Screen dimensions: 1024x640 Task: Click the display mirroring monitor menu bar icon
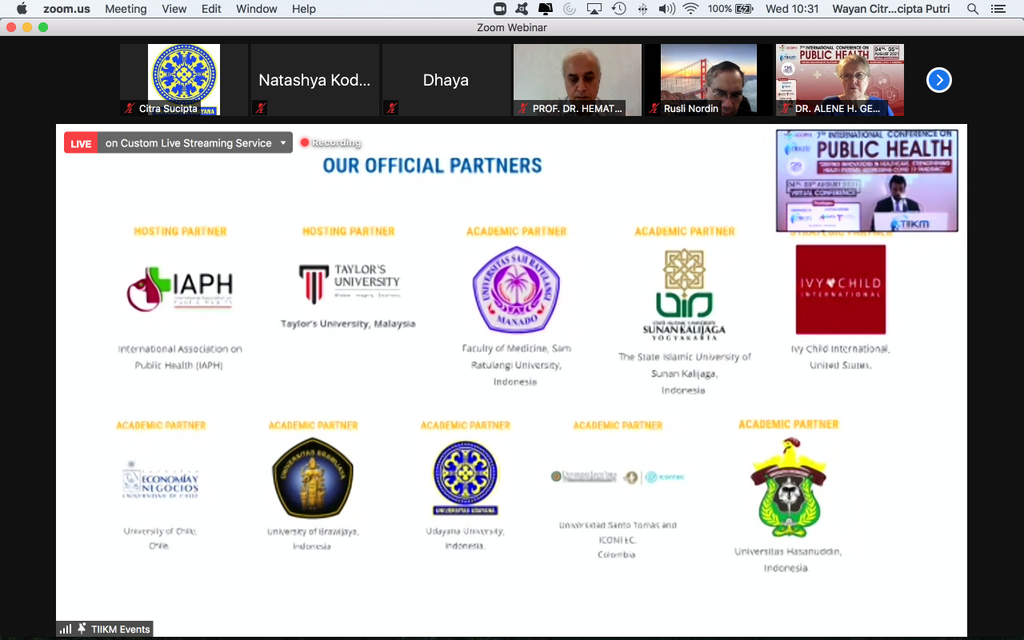546,9
